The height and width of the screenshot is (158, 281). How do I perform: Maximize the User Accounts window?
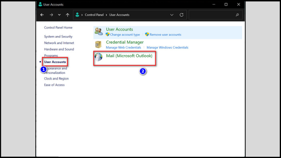(x=226, y=4)
